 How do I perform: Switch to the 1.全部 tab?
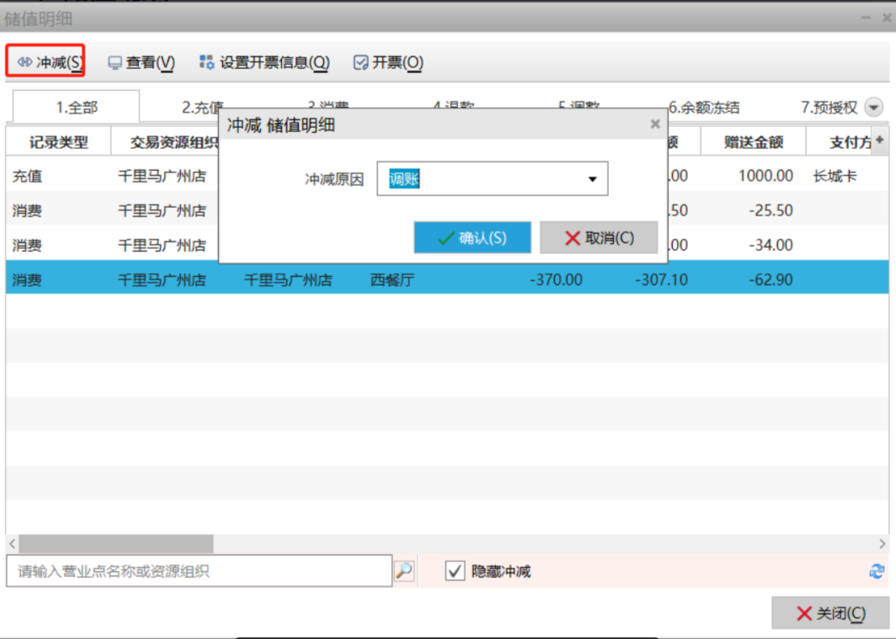[77, 108]
